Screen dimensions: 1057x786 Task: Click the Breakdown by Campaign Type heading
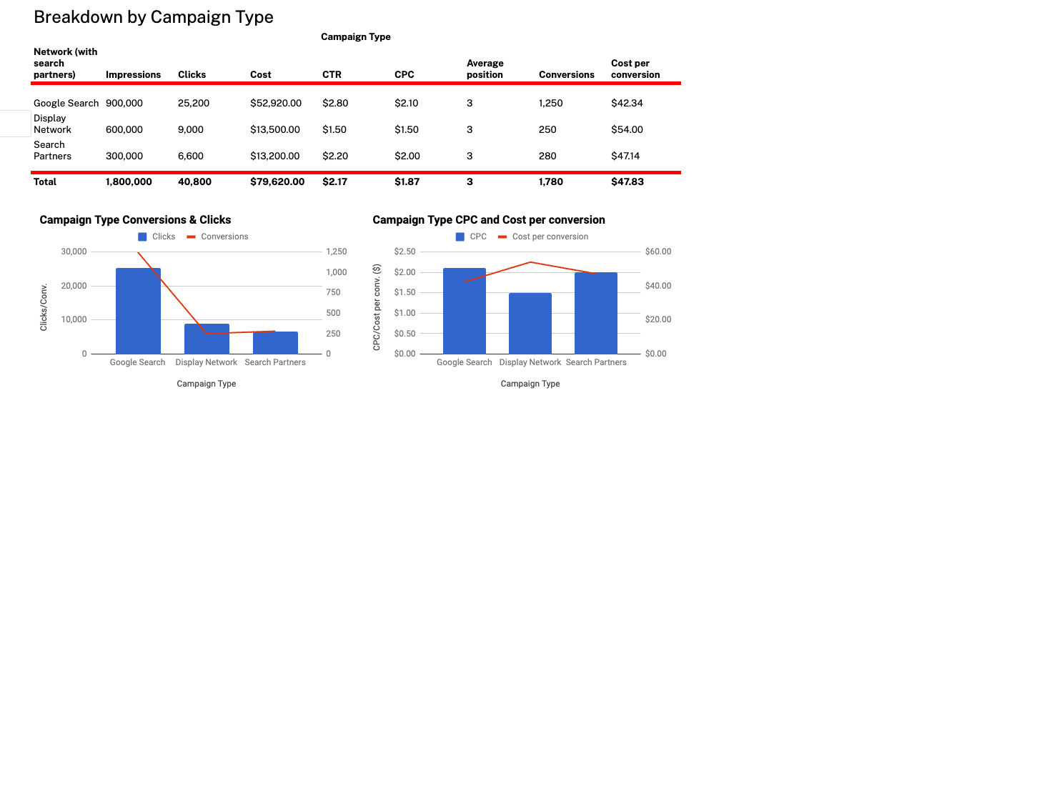153,17
